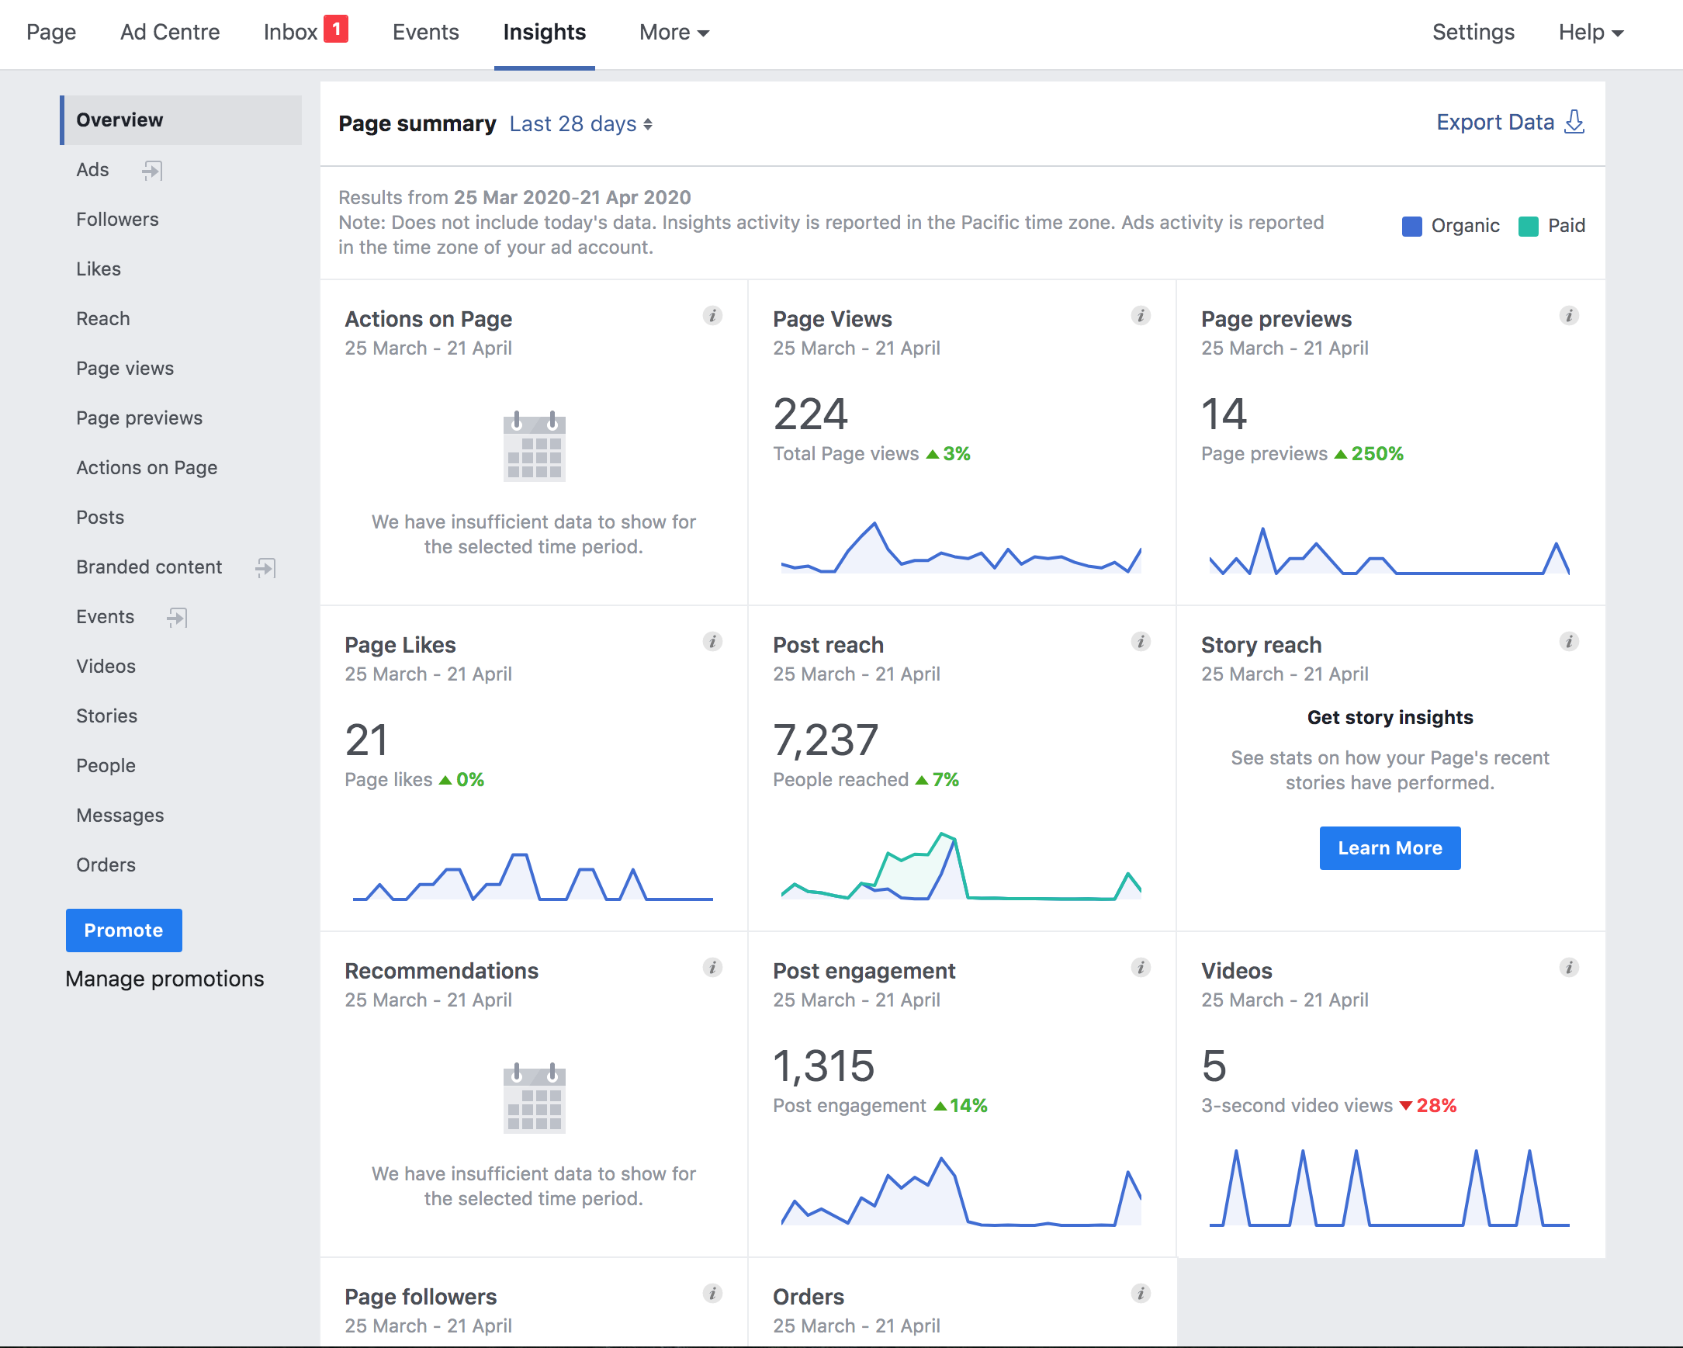The height and width of the screenshot is (1348, 1683).
Task: Click the Post reach info icon
Action: 1141,642
